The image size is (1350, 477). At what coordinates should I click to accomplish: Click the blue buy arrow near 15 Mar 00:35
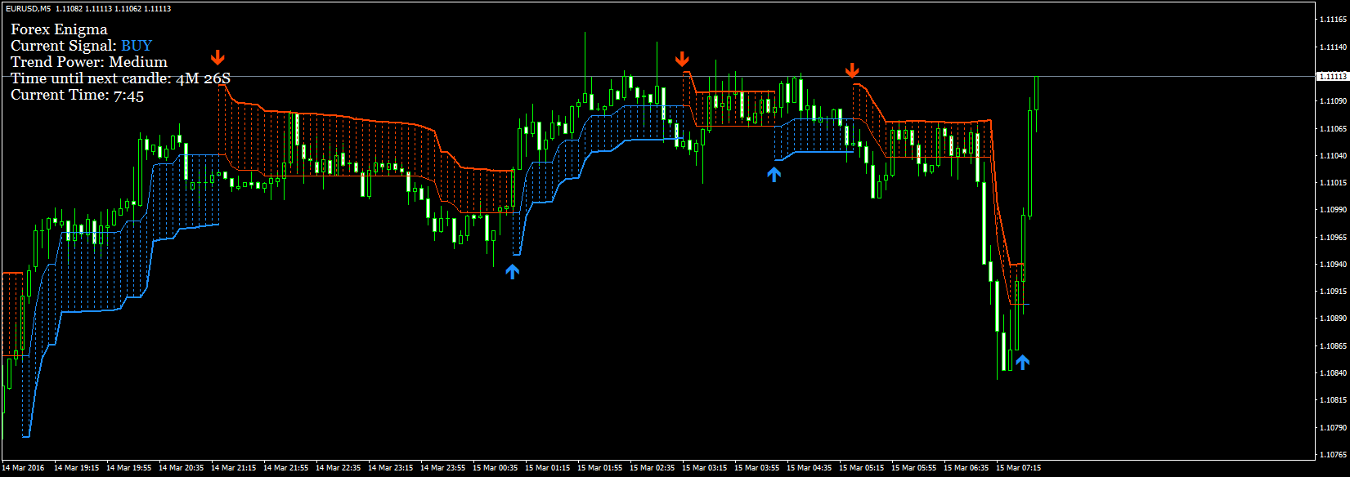512,271
